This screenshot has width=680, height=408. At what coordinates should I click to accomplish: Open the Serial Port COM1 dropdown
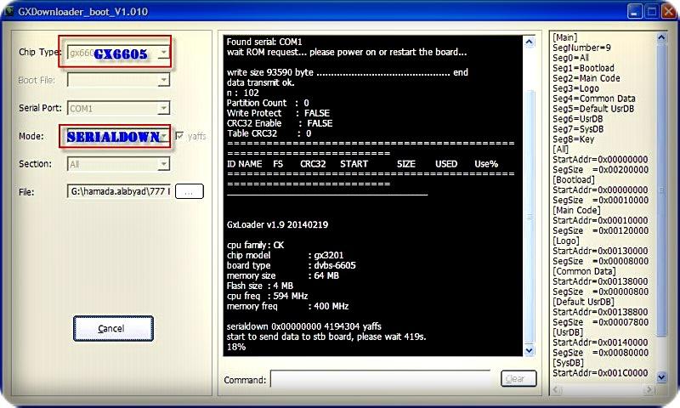point(163,108)
